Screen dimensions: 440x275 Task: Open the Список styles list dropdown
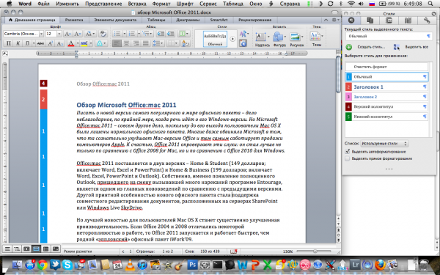tap(384, 144)
